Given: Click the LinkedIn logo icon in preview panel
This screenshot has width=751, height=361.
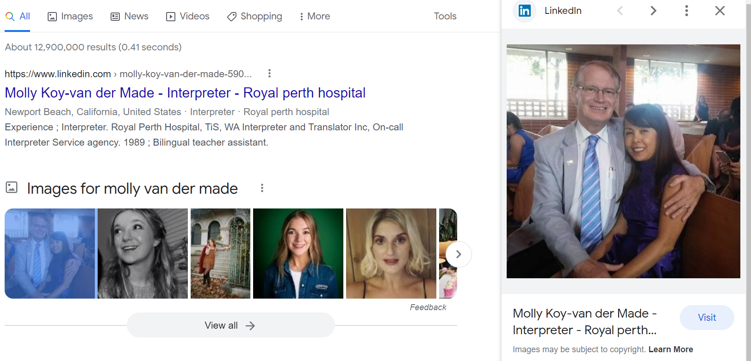Looking at the screenshot, I should tap(524, 11).
